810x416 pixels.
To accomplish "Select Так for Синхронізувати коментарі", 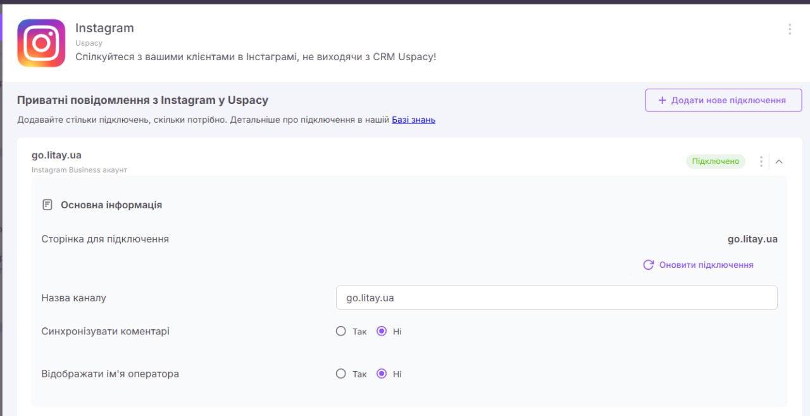I will click(x=341, y=331).
